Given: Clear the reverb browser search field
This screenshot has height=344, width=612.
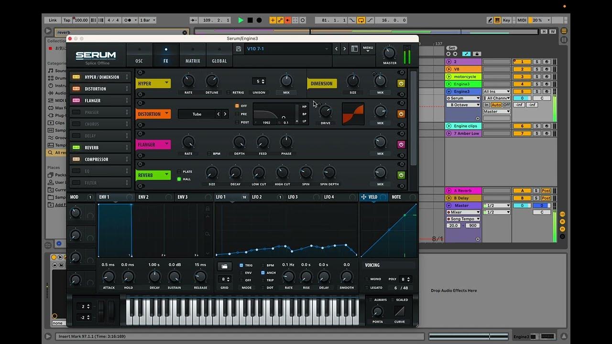Looking at the screenshot, I should click(x=185, y=32).
